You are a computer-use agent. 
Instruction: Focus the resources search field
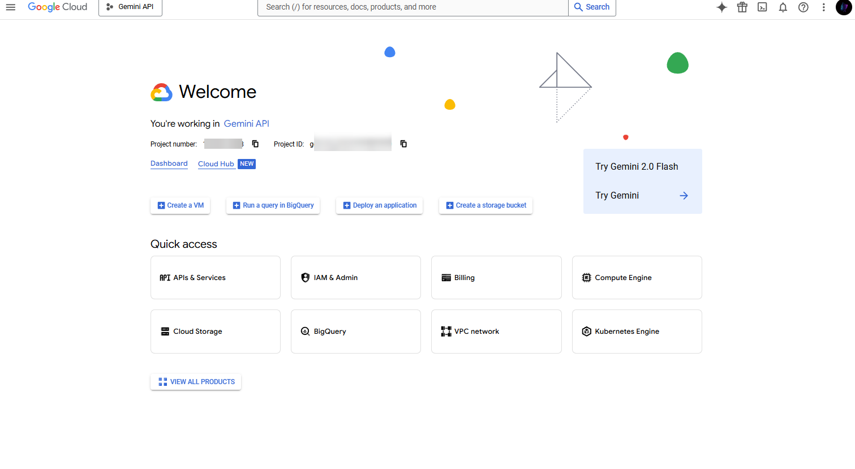413,7
